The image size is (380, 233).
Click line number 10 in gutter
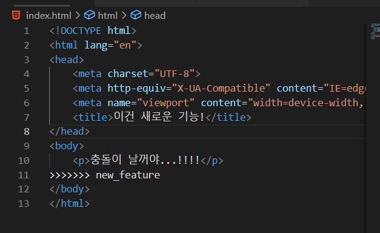(x=24, y=161)
